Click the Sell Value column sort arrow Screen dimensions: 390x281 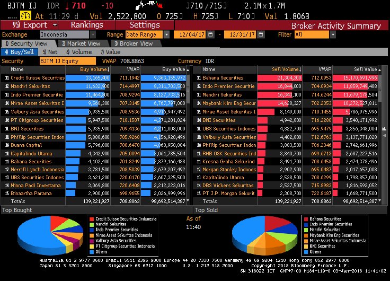378,69
